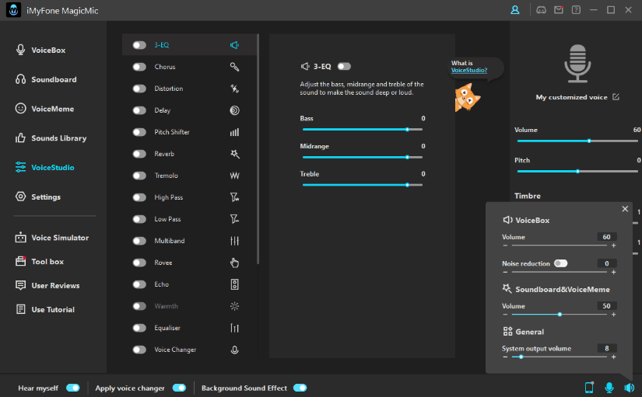Open the mail messages icon
The height and width of the screenshot is (397, 642).
559,10
